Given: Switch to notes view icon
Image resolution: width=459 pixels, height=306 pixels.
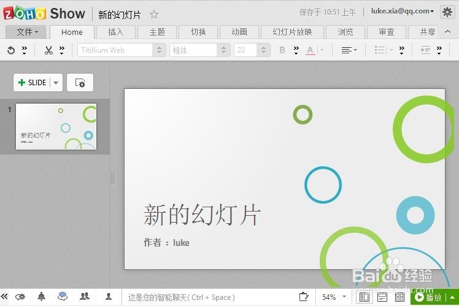Looking at the screenshot, I should click(x=382, y=297).
